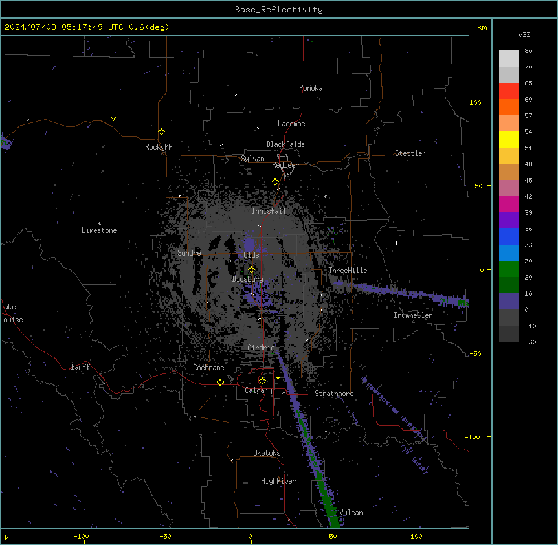
Task: Click the Sundre label
Action: 189,253
